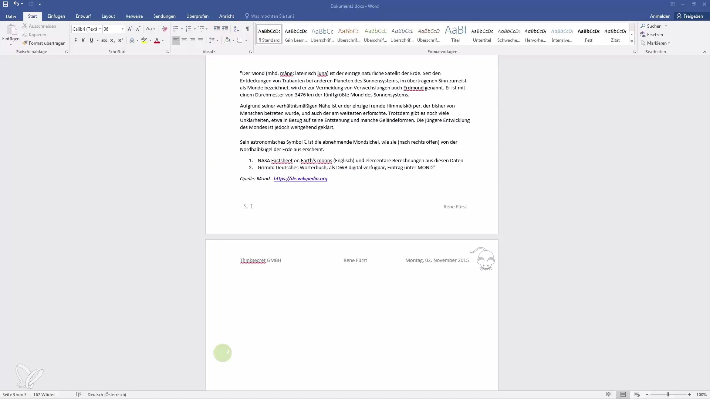Toggle underline U formatting
The height and width of the screenshot is (399, 710).
(91, 40)
